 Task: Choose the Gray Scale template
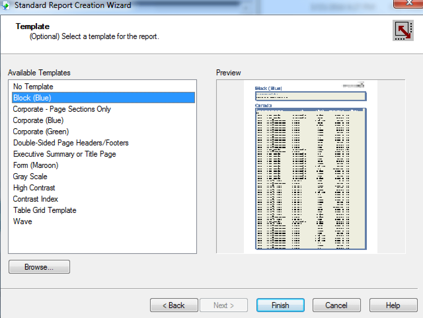30,177
